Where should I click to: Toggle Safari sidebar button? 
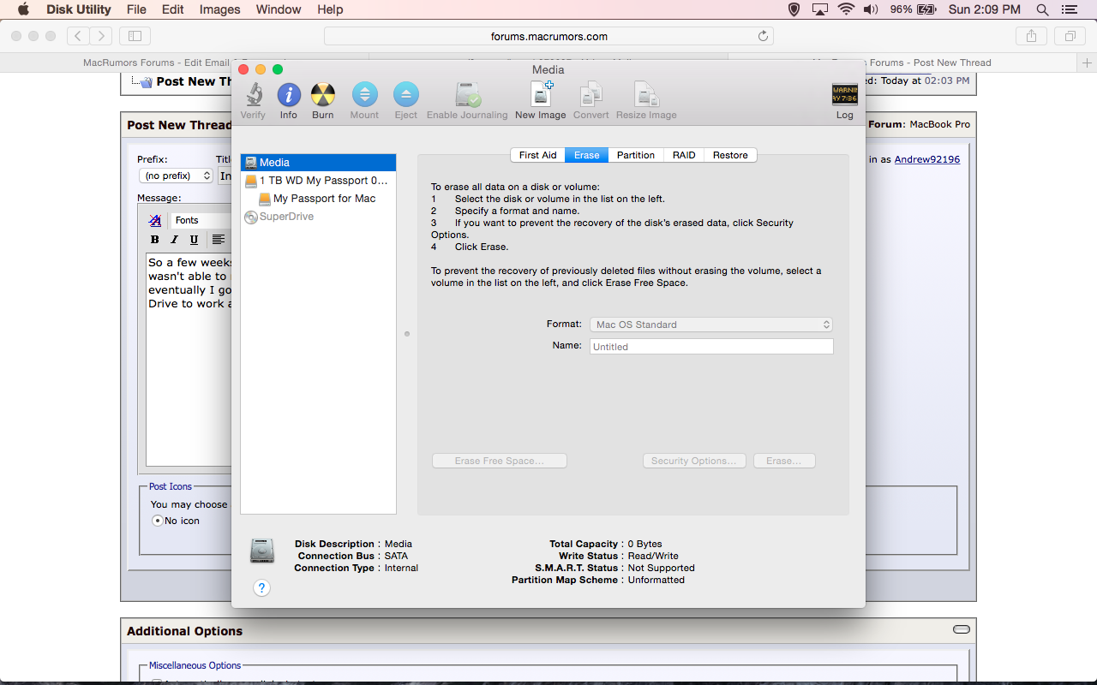(x=135, y=36)
